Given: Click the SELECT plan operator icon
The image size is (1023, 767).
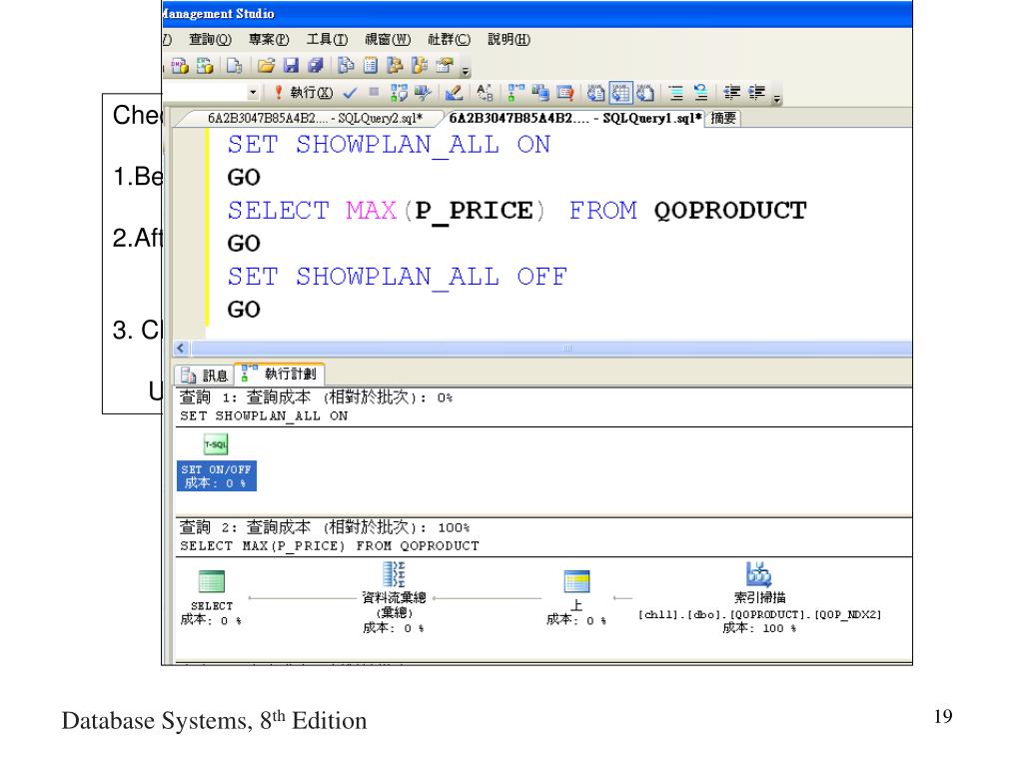Looking at the screenshot, I should [x=212, y=581].
